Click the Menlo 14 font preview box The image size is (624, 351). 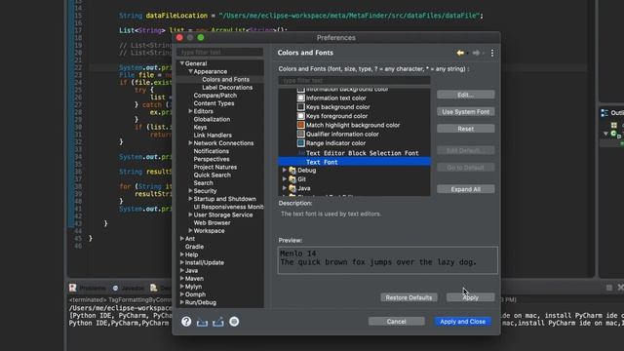pos(388,260)
